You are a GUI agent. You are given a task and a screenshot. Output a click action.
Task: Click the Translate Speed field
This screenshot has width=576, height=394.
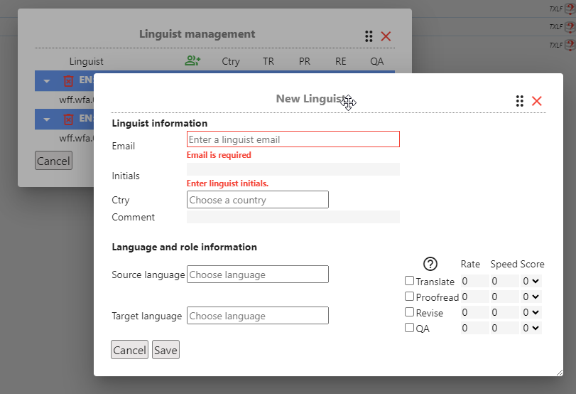coord(505,281)
